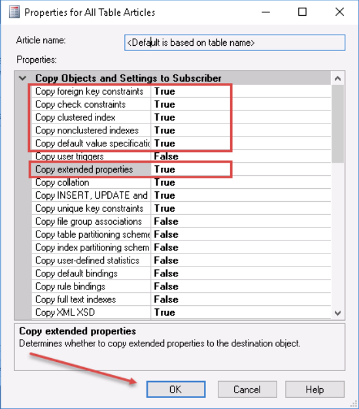
Task: Minimize the Properties for All Table Articles dialog
Action: point(265,12)
